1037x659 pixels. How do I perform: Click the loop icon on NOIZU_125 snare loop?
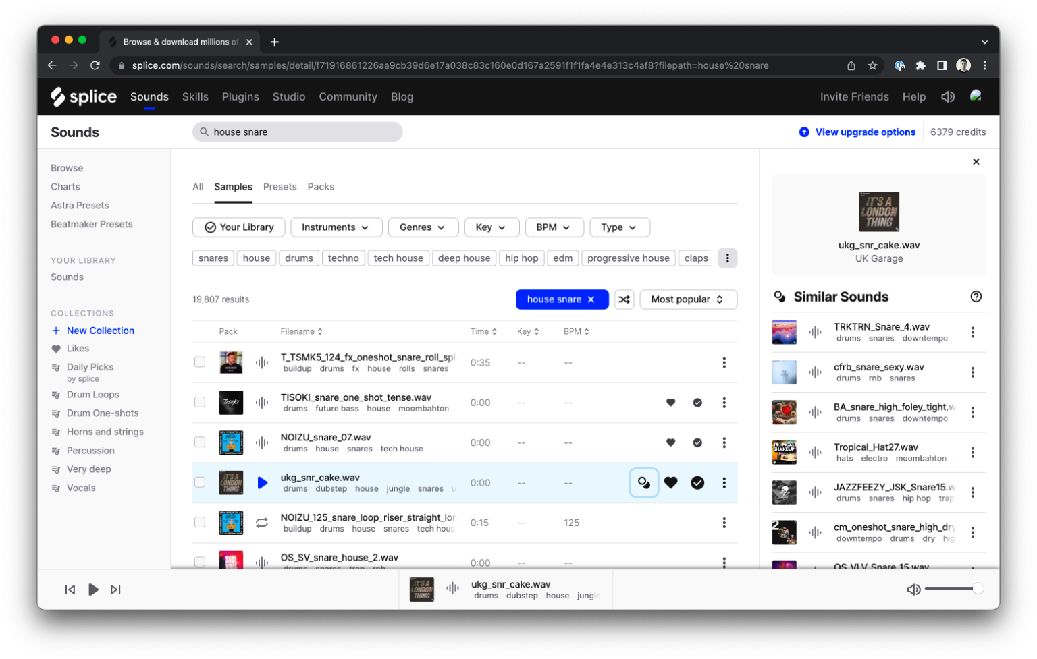click(262, 522)
